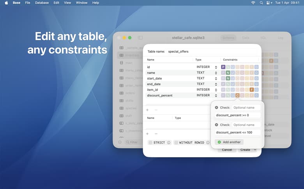Click the first Check optional name field
Screen dimensions: 304x189
pos(246,108)
